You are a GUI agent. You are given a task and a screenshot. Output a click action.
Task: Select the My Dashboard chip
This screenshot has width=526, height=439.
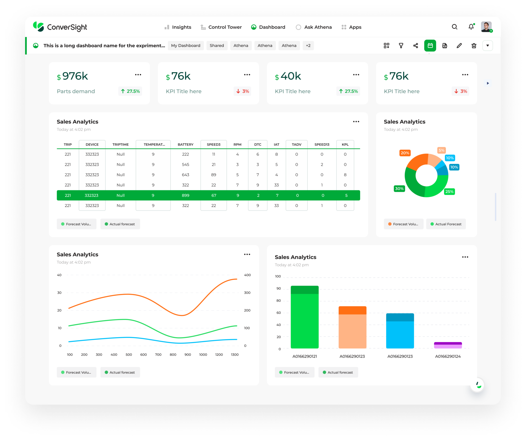185,46
